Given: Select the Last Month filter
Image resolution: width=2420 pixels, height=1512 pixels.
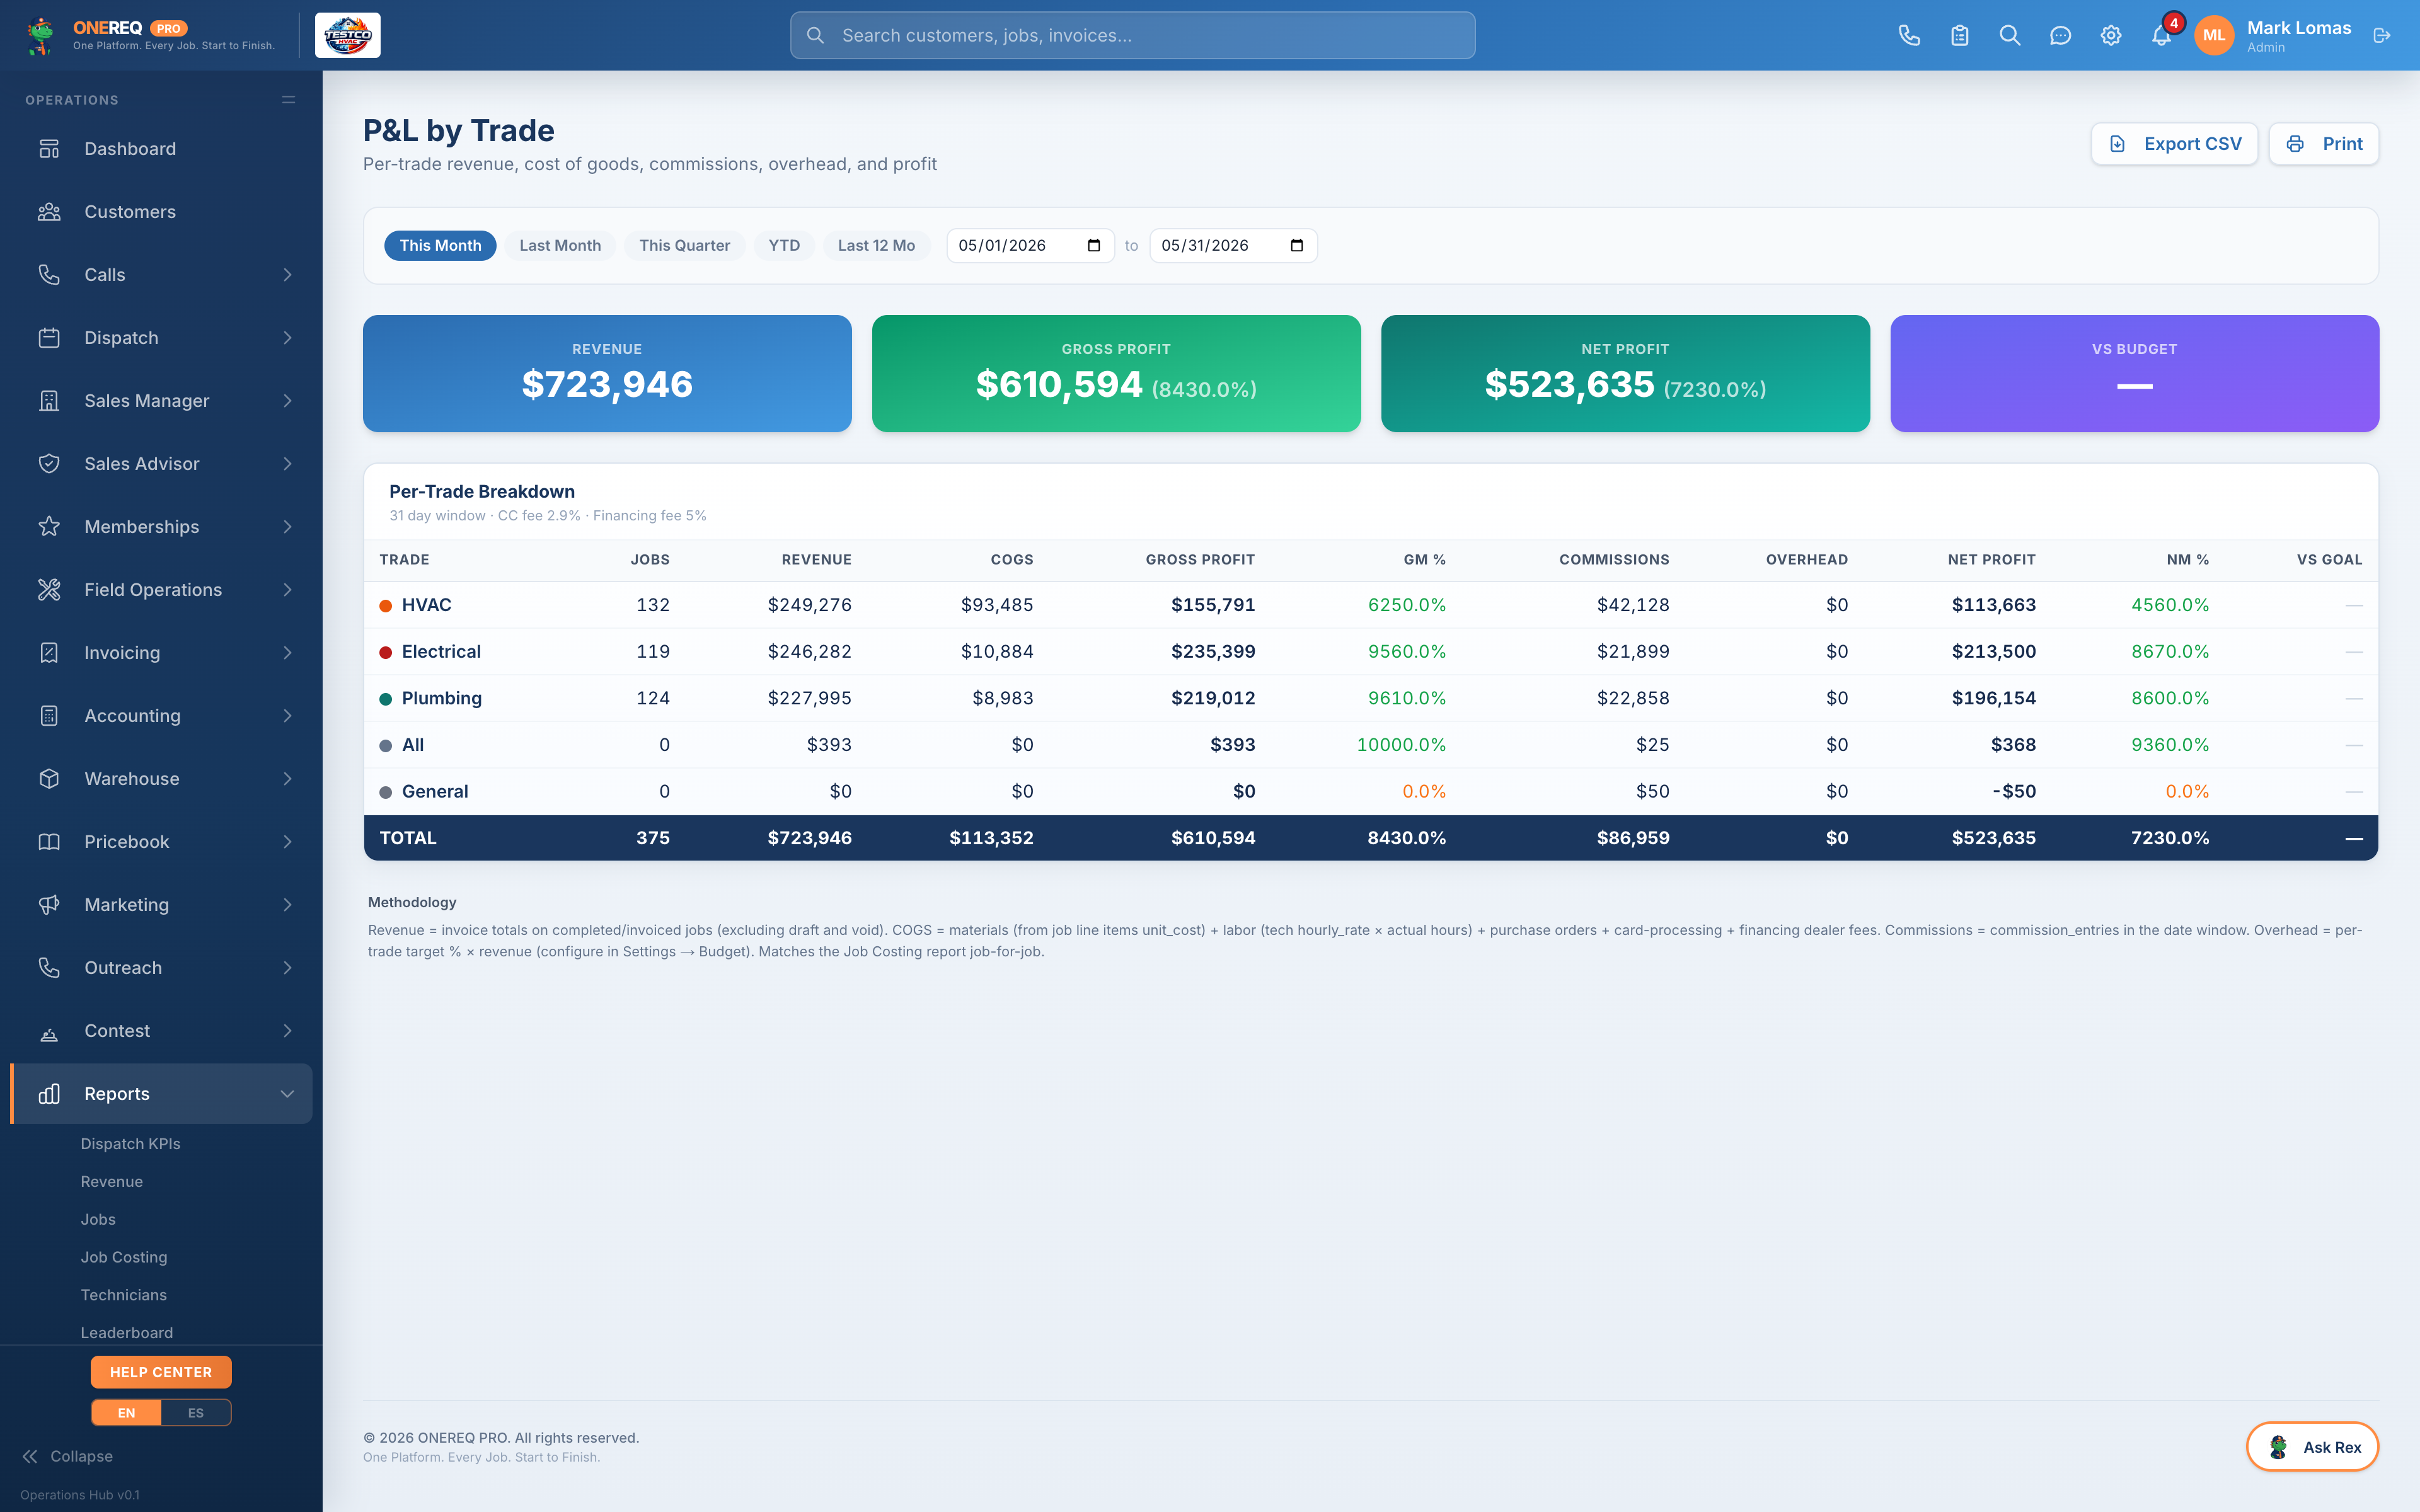Looking at the screenshot, I should [560, 246].
